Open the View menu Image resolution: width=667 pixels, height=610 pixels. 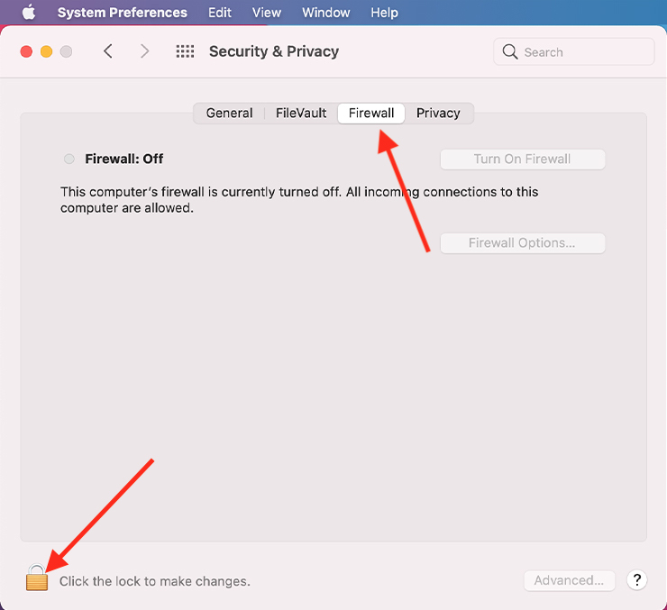266,13
